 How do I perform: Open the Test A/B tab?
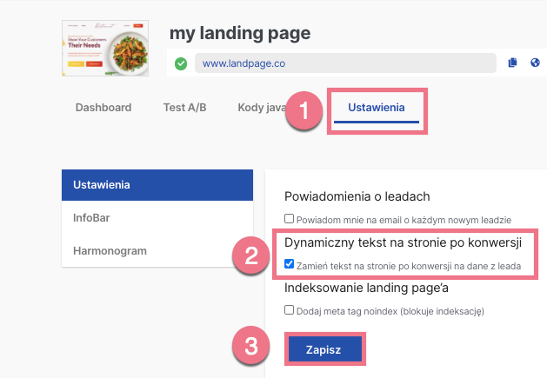pyautogui.click(x=185, y=108)
